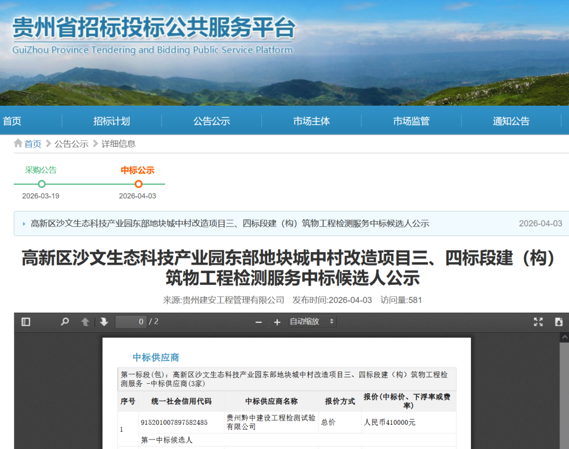Open the 自动缩放 zoom dropdown
This screenshot has width=569, height=449.
312,322
